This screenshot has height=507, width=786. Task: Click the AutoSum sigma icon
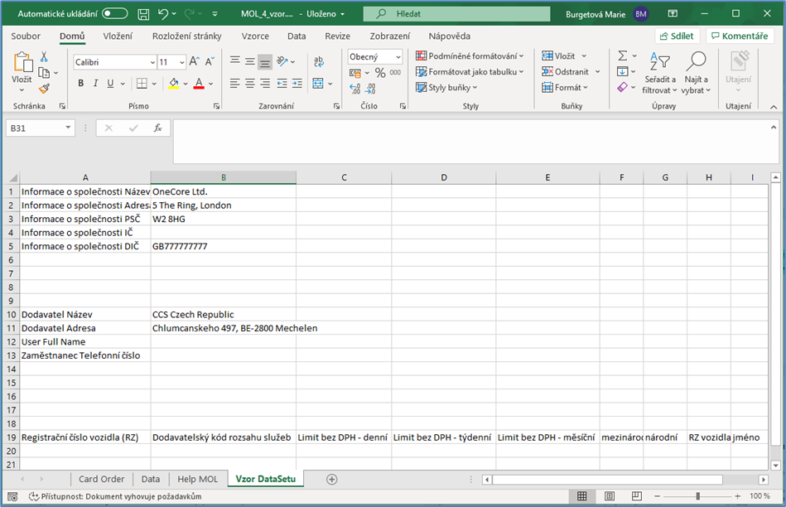[622, 56]
